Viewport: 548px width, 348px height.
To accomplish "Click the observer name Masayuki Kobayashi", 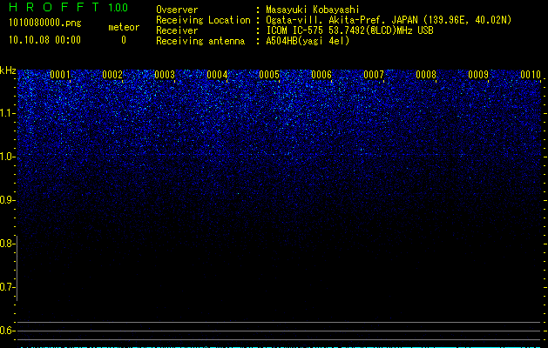I will pos(313,10).
